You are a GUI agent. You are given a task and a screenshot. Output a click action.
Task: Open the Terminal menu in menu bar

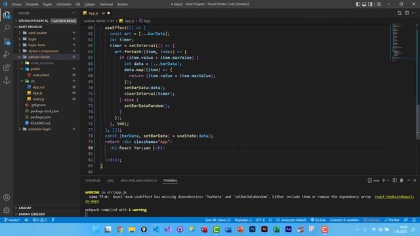click(x=106, y=5)
